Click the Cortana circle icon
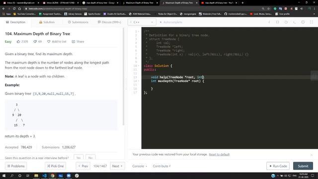 20,176
